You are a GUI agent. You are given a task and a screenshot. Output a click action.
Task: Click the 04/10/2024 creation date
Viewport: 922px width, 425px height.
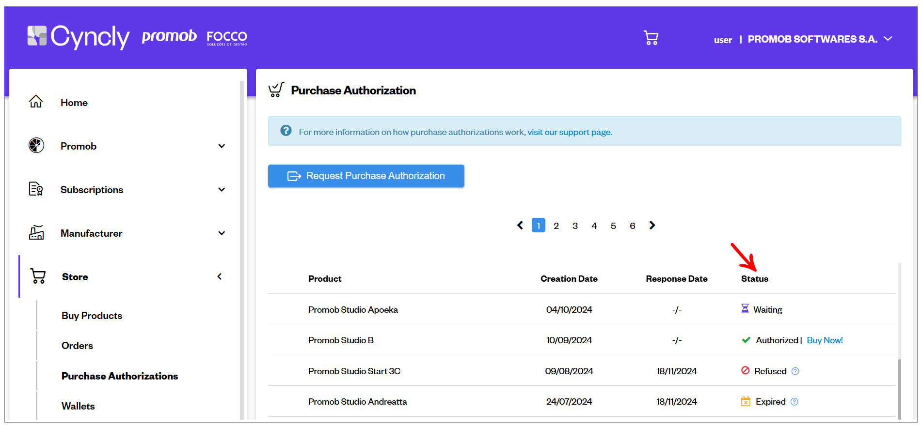coord(569,310)
